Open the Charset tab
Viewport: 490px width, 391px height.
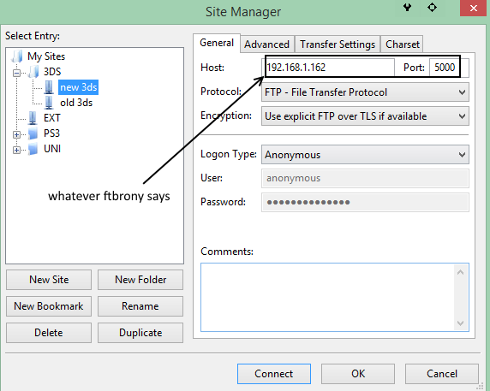tap(402, 44)
